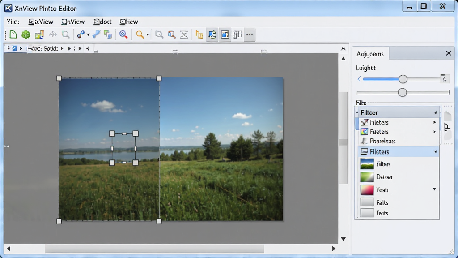
Task: Choose the Dateer green gradient thumbnail
Action: (367, 176)
